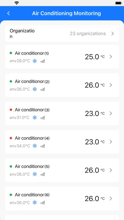Click the snowflake icon for Air conditionor (5)
The image size is (124, 220).
pyautogui.click(x=35, y=174)
